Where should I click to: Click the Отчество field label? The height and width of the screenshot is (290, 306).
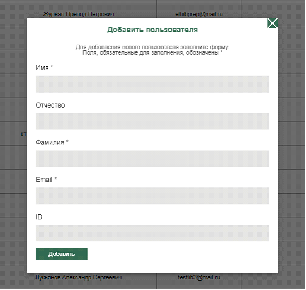[x=50, y=105]
